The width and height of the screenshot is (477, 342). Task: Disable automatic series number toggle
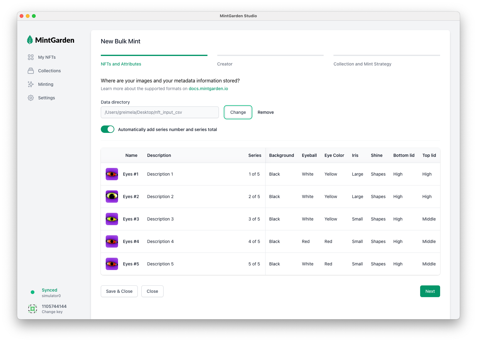108,129
